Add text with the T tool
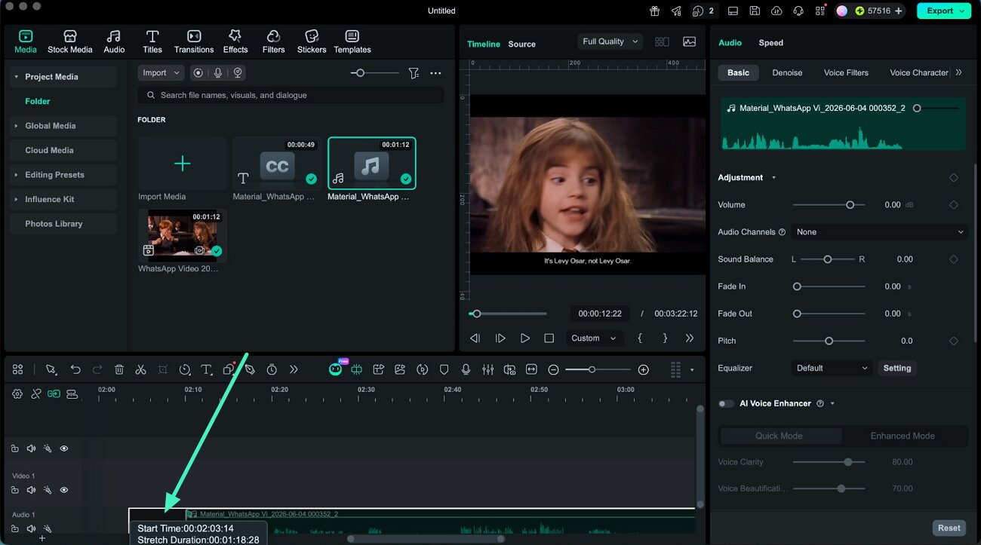 click(x=206, y=369)
